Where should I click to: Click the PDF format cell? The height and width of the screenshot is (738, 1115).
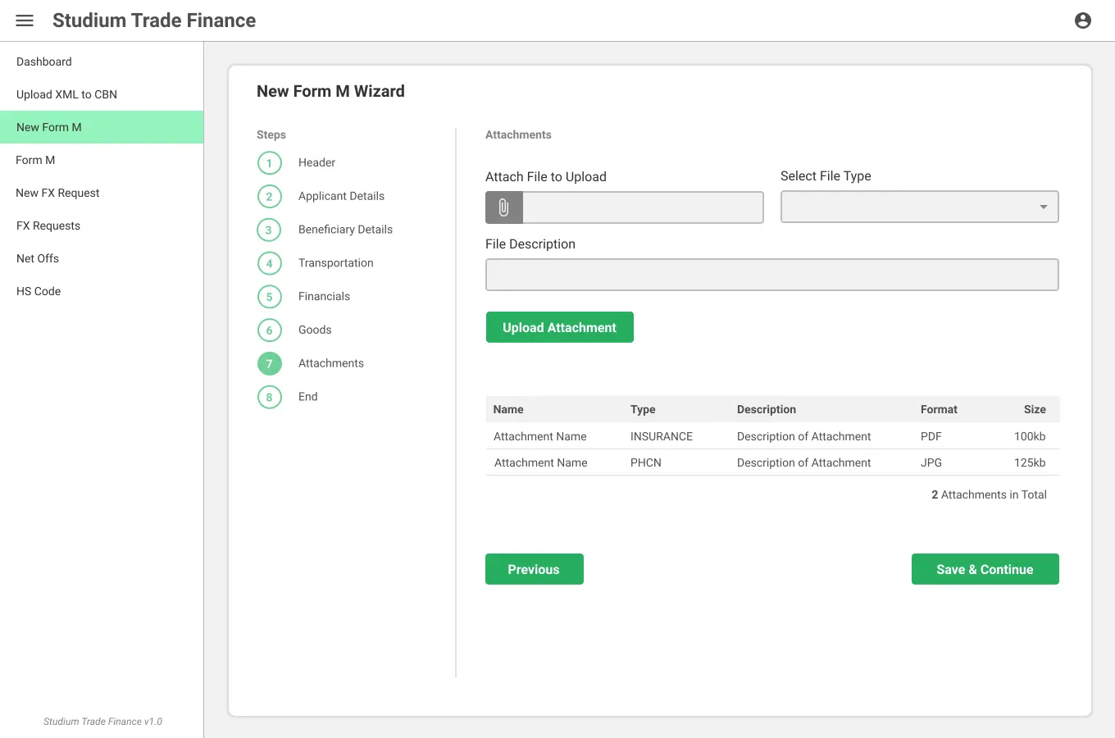click(931, 436)
